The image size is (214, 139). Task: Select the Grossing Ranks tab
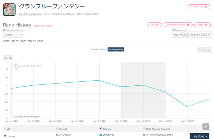[116, 49]
